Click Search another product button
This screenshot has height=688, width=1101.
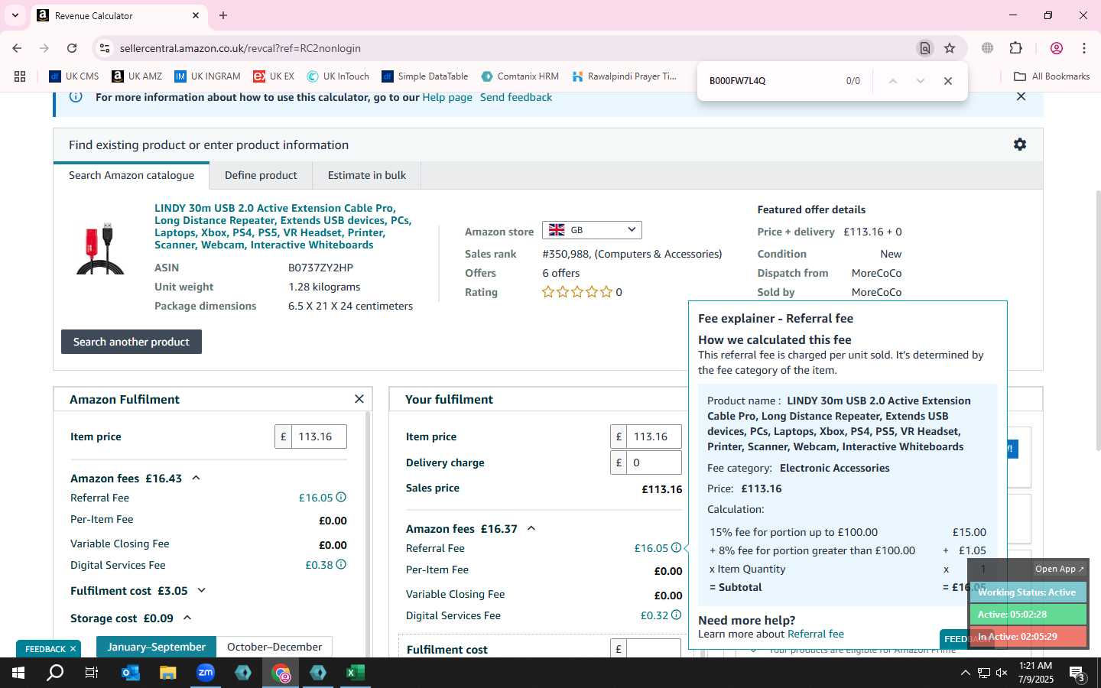click(x=132, y=342)
